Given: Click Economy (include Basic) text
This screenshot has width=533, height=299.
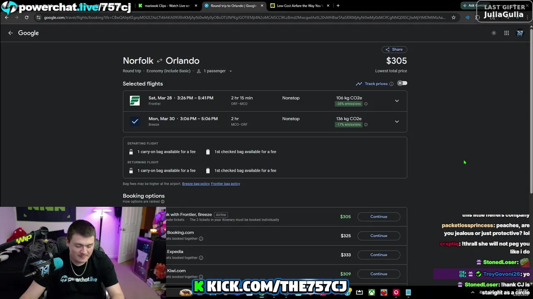Looking at the screenshot, I should click(x=168, y=71).
